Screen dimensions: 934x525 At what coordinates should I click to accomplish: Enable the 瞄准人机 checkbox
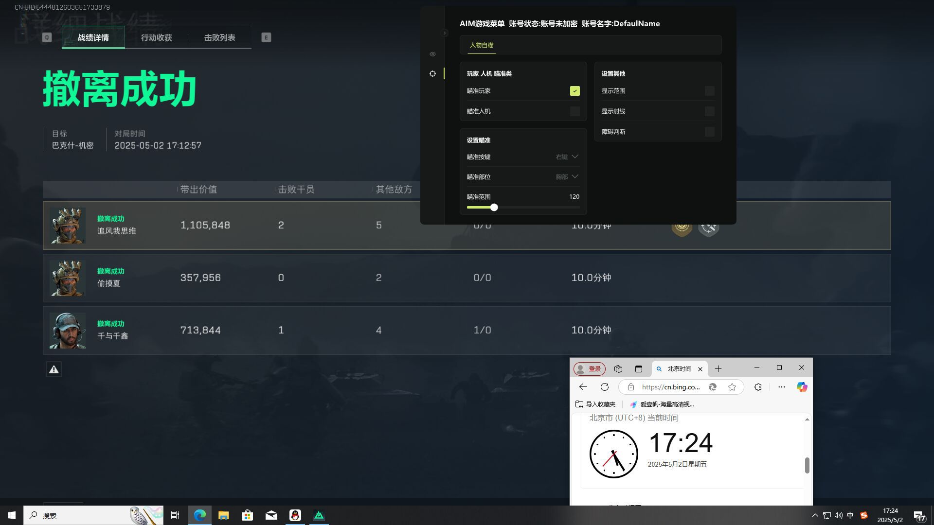pos(575,111)
